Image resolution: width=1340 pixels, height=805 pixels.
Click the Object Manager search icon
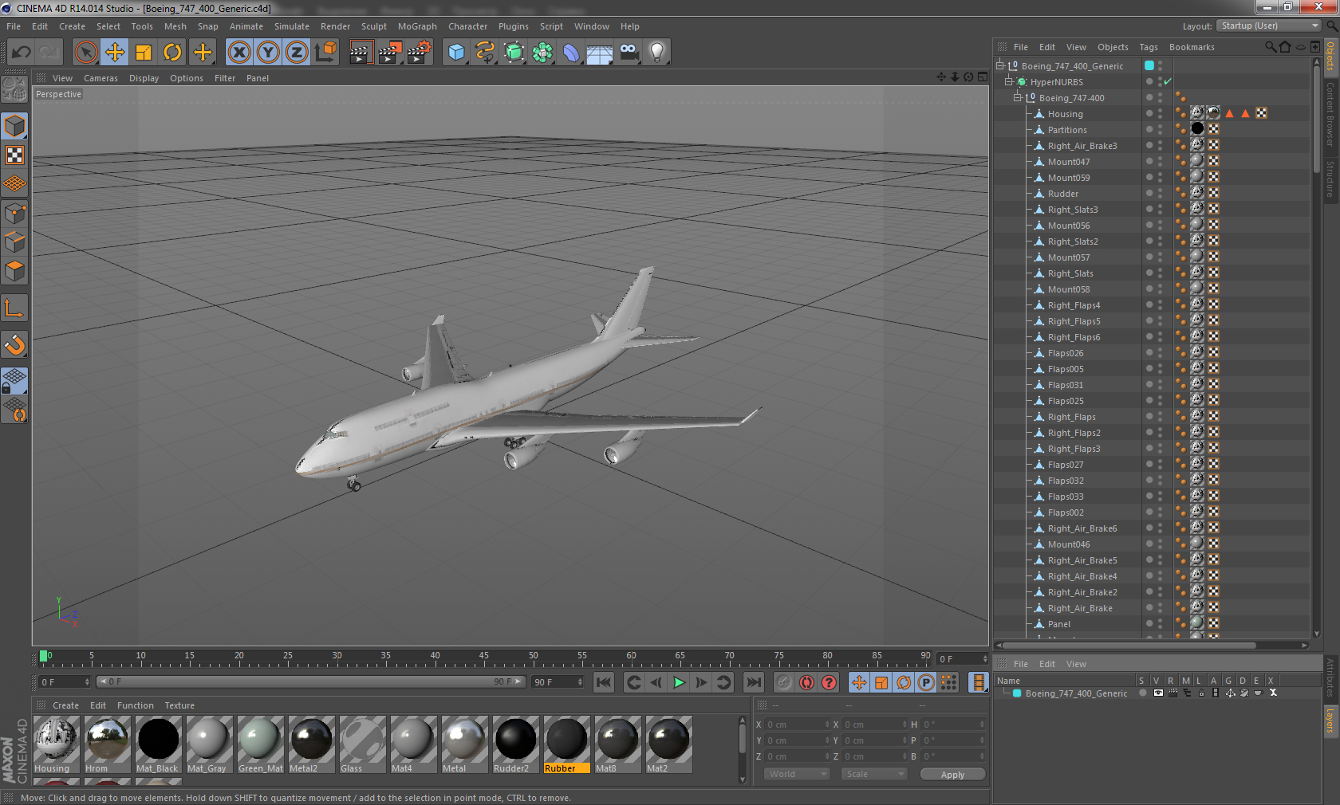[x=1271, y=47]
